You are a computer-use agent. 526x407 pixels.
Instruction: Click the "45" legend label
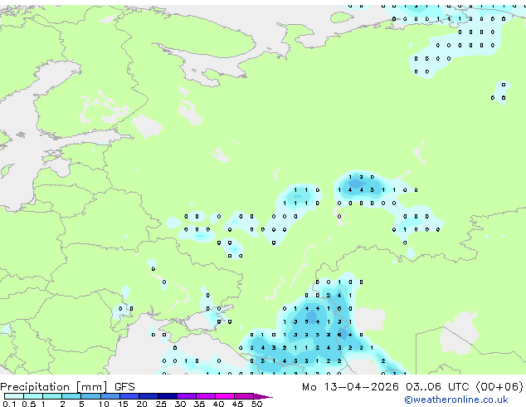click(237, 404)
